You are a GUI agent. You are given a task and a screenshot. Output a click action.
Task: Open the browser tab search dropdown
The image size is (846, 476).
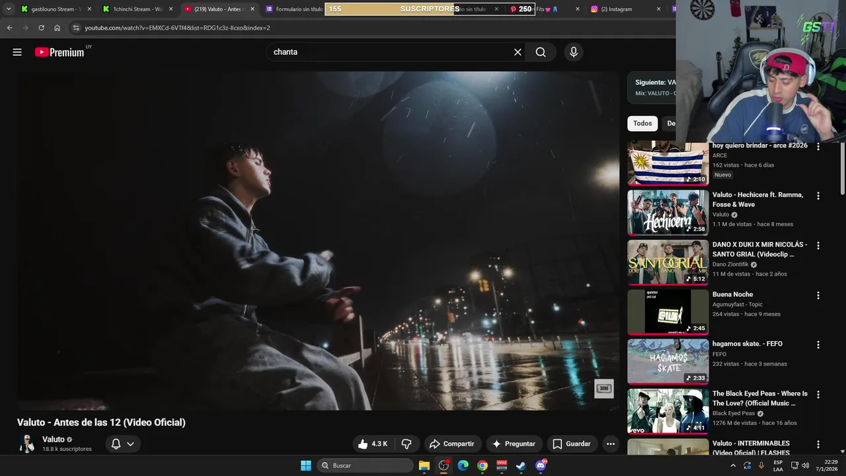(x=9, y=9)
